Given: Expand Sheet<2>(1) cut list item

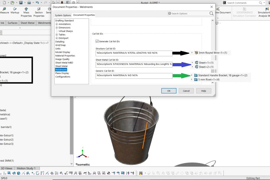Looking at the screenshot, I should click(192, 67).
